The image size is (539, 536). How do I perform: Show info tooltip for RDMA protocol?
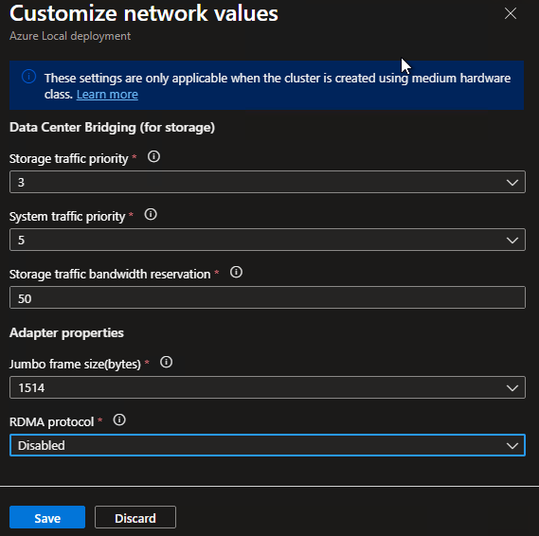pyautogui.click(x=119, y=420)
